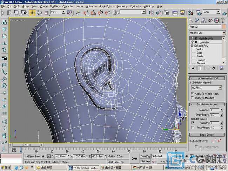Collapse Subdivision Amount rollout
Image resolution: width=228 pixels, height=171 pixels.
click(207, 104)
